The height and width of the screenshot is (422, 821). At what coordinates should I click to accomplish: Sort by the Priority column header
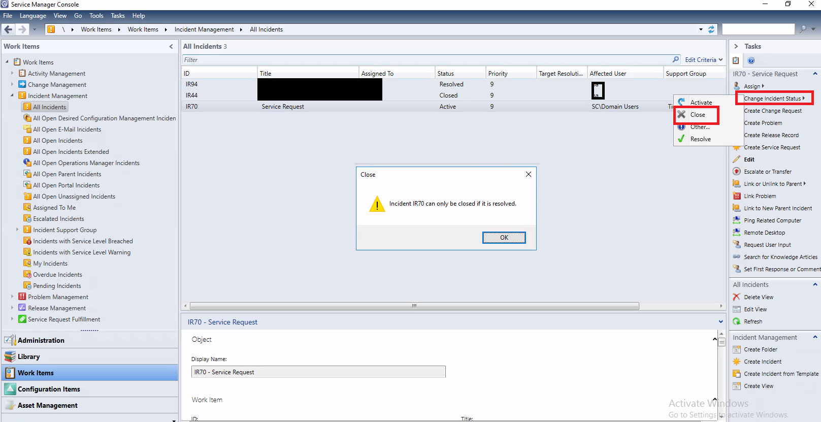511,73
